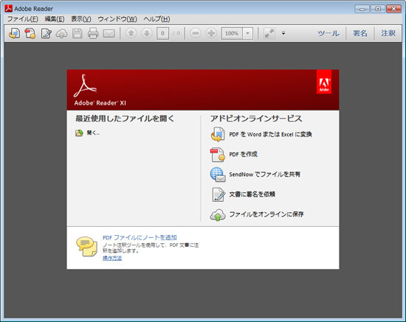Click the sticky note comment icon
This screenshot has width=406, height=322.
tap(86, 246)
